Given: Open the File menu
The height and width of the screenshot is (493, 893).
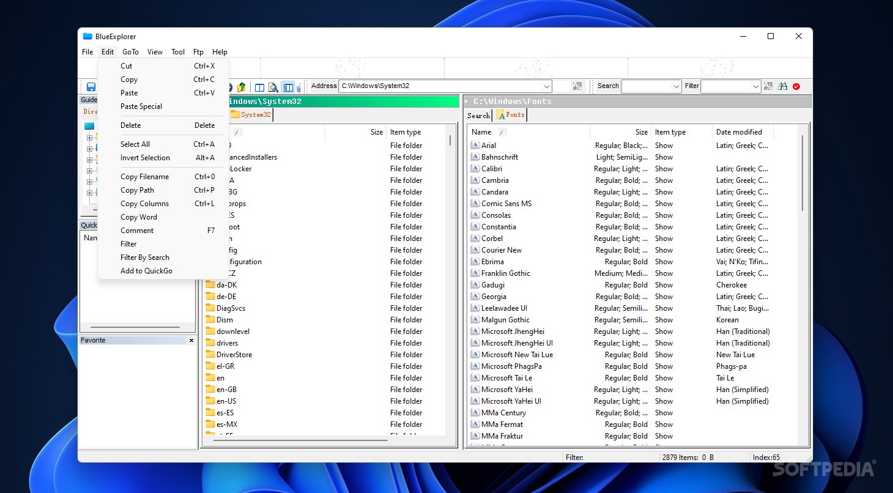Looking at the screenshot, I should point(87,52).
